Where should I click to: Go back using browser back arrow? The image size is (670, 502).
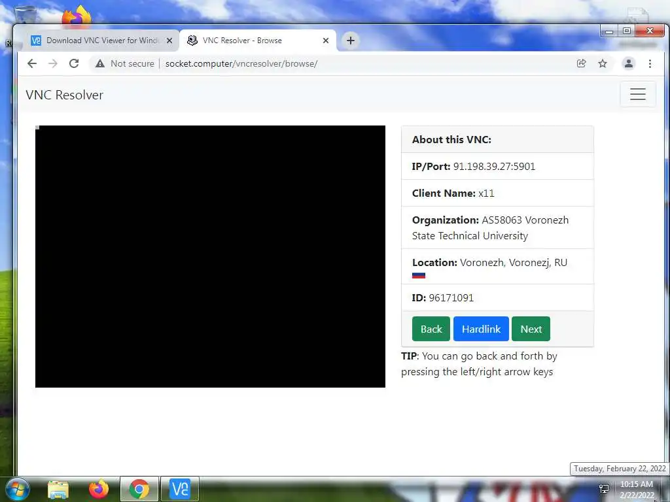[32, 63]
